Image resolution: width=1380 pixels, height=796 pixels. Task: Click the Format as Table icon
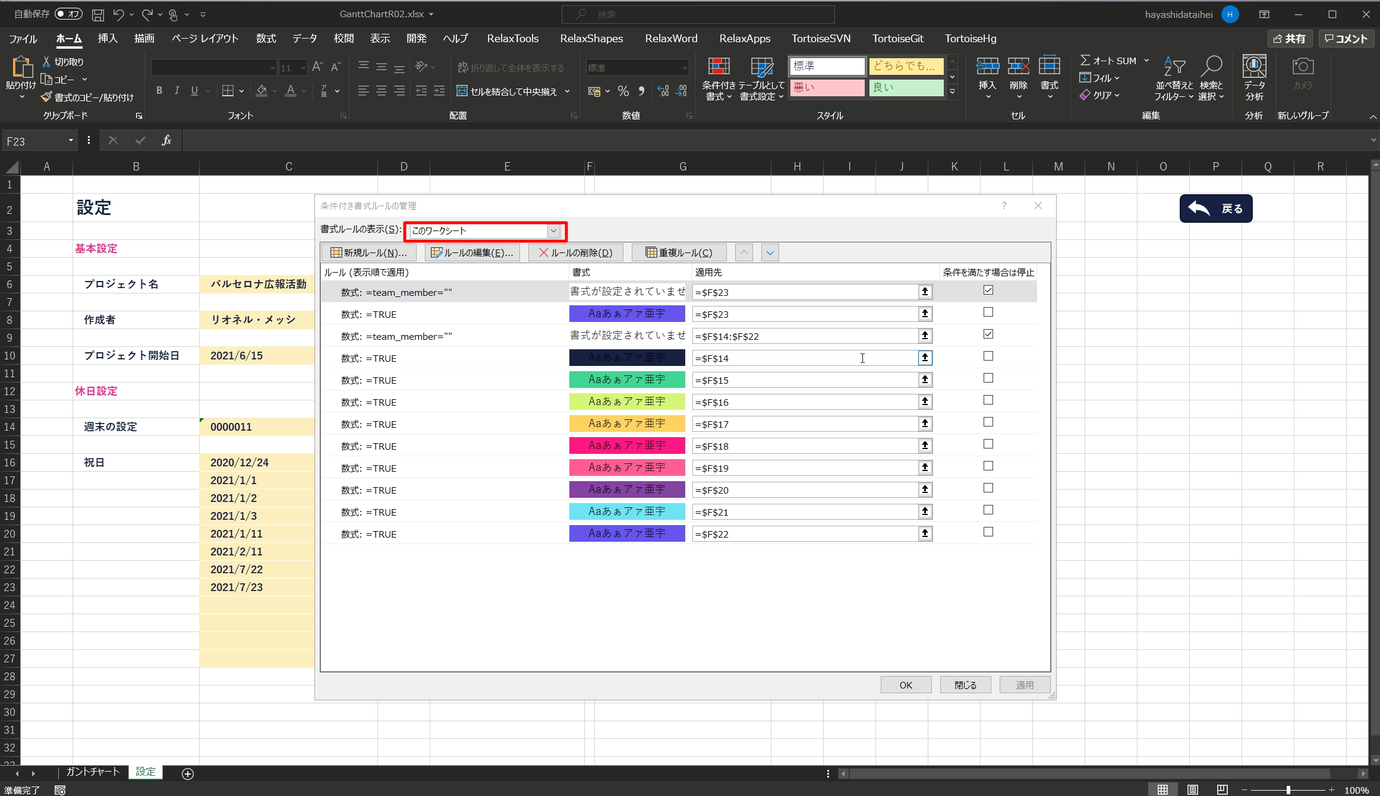tap(761, 68)
